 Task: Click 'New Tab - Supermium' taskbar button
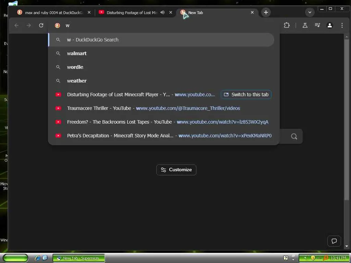pyautogui.click(x=79, y=258)
